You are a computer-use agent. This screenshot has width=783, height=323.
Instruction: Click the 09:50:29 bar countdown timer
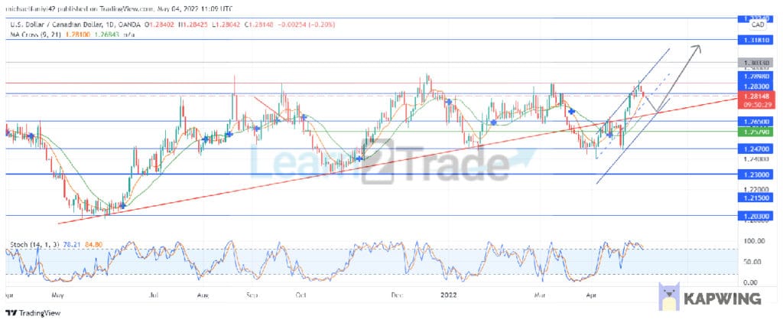756,105
